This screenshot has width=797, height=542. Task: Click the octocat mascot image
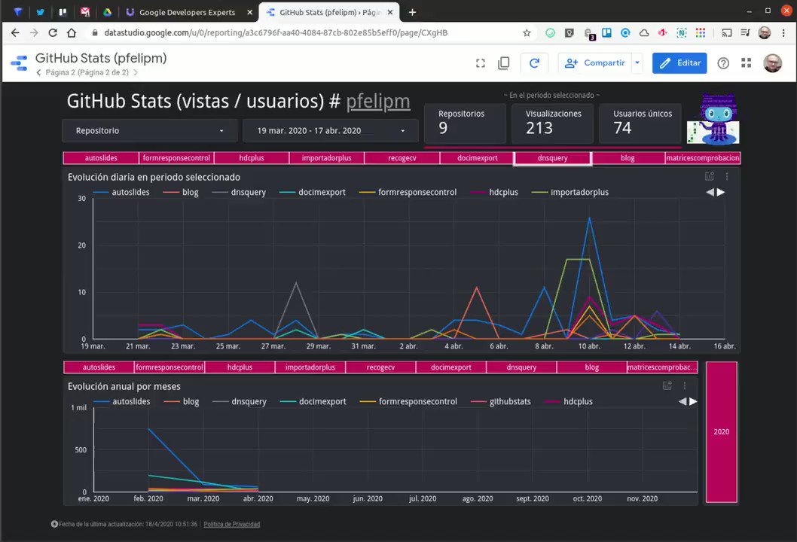[x=713, y=120]
